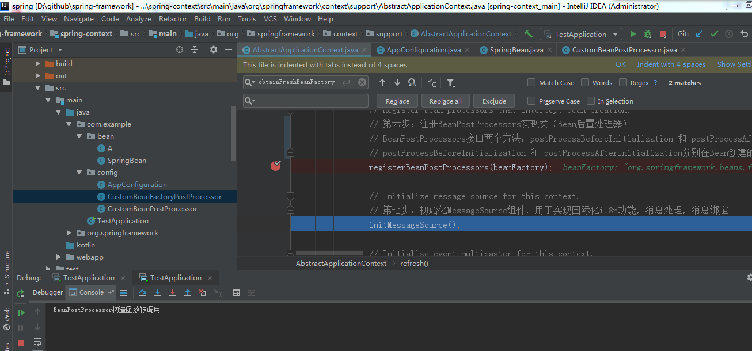Switch to AppConfiguration.java tab
Viewport: 752px width, 351px height.
tap(423, 50)
